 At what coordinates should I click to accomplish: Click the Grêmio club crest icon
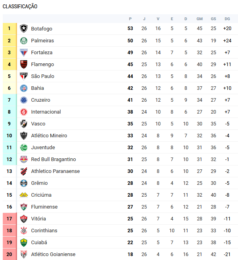24,183
